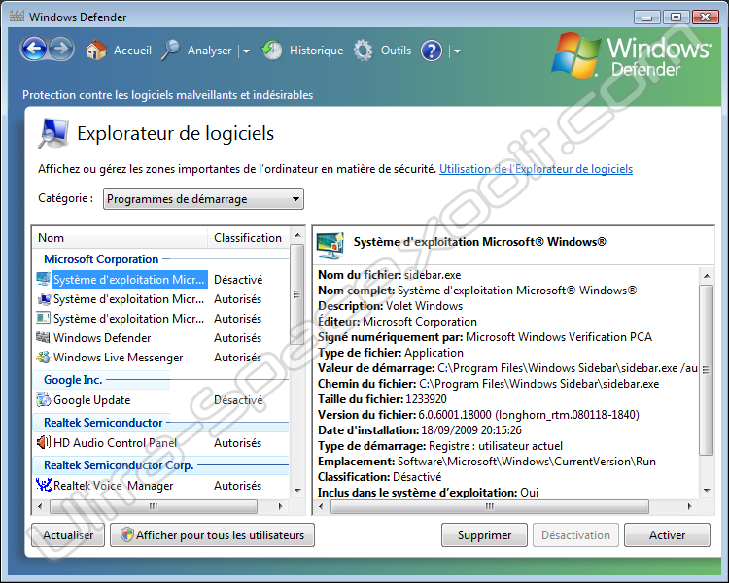Click the details pane horizontal scrollbar thumb
Image resolution: width=729 pixels, height=583 pixels.
point(490,506)
